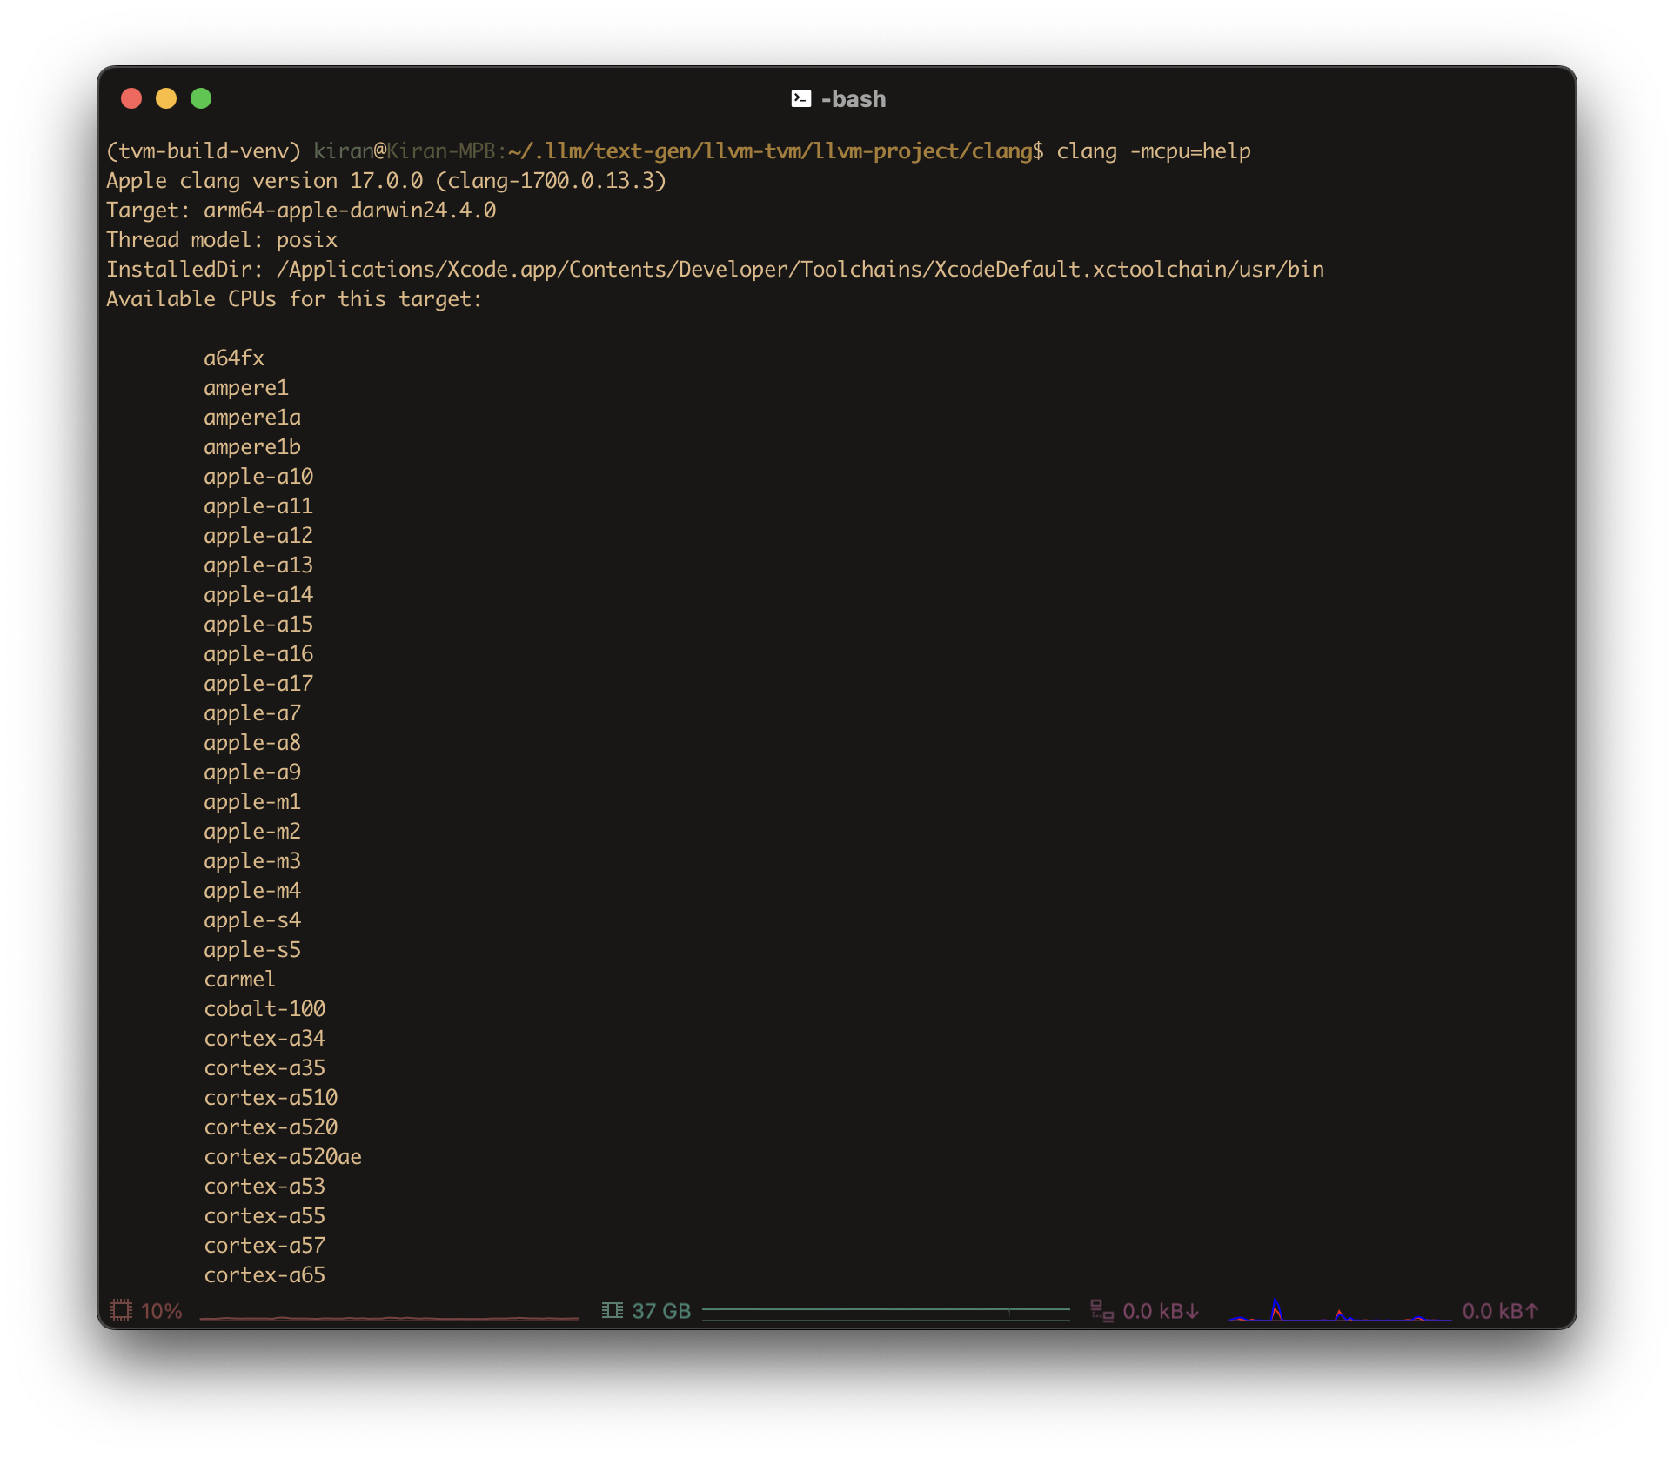Click the cortex-a510 entry
Screen dimensions: 1674x1458
pos(271,1098)
